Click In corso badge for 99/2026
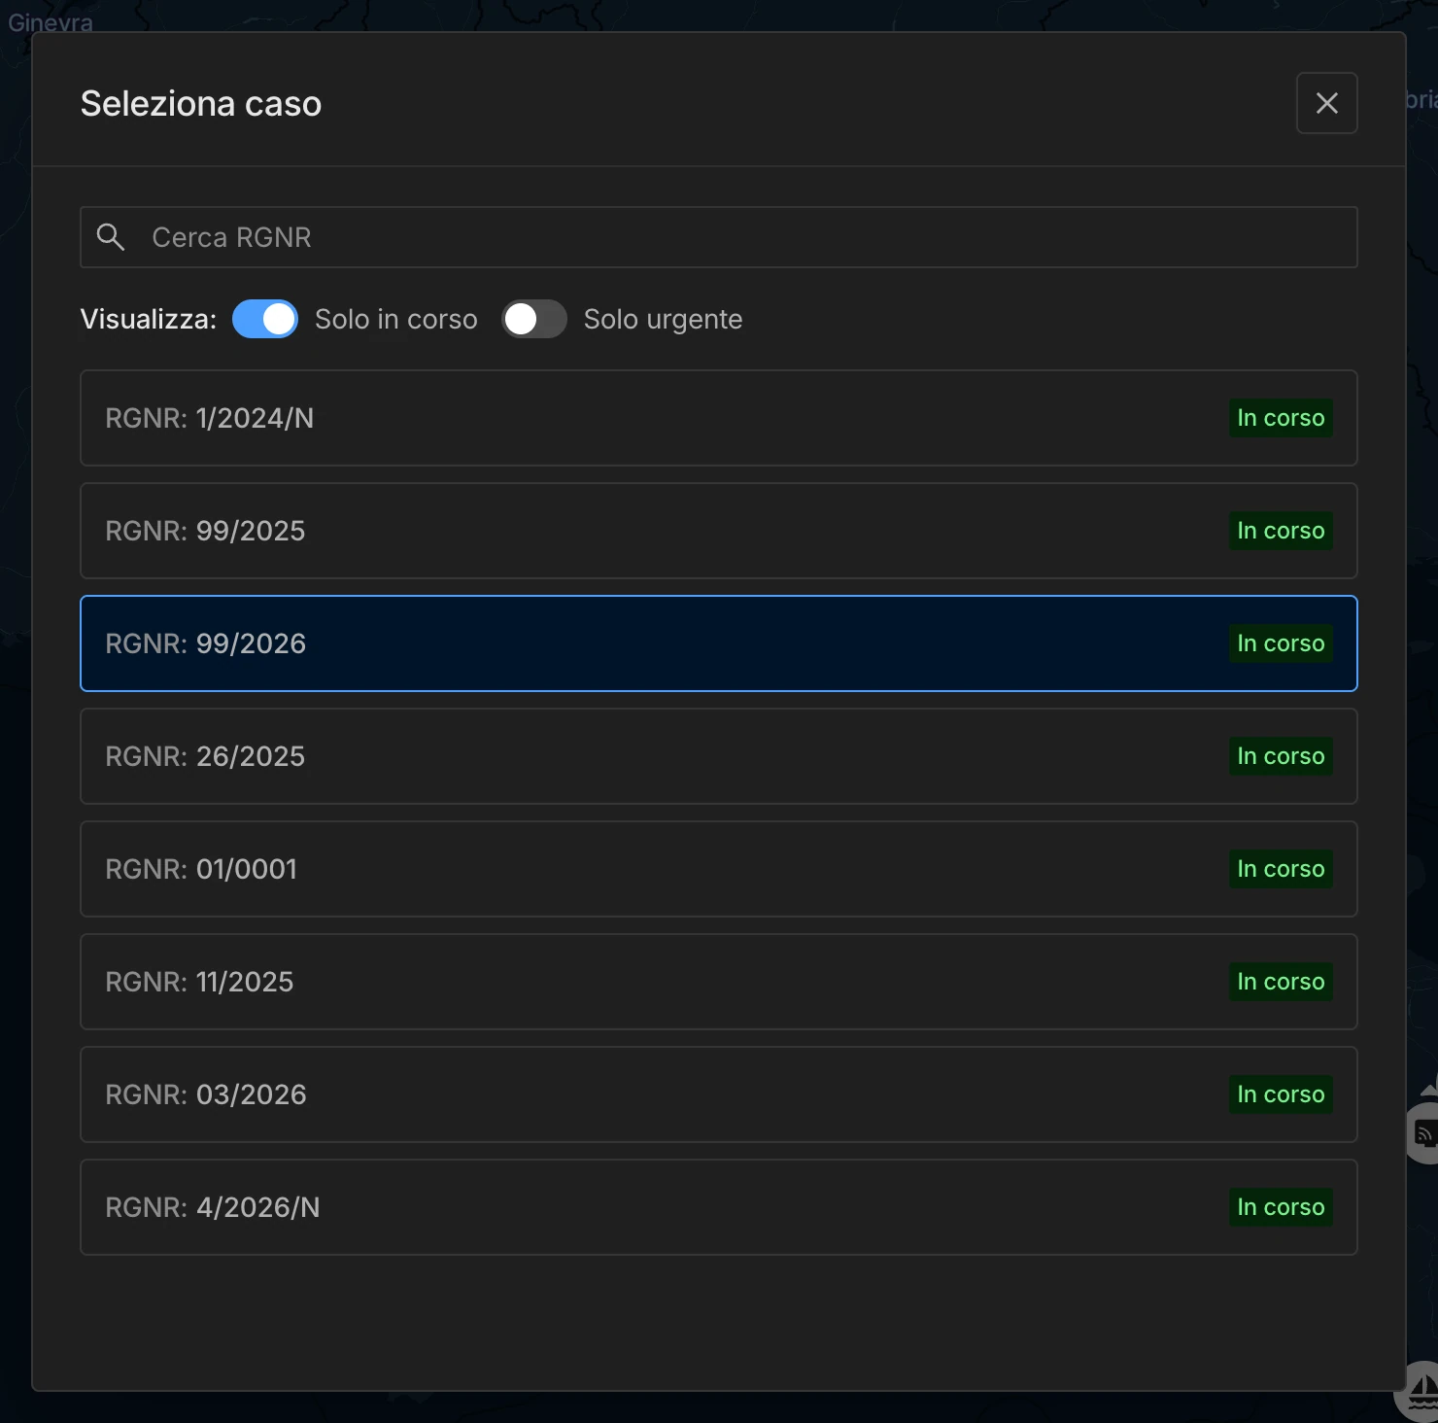 tap(1281, 643)
